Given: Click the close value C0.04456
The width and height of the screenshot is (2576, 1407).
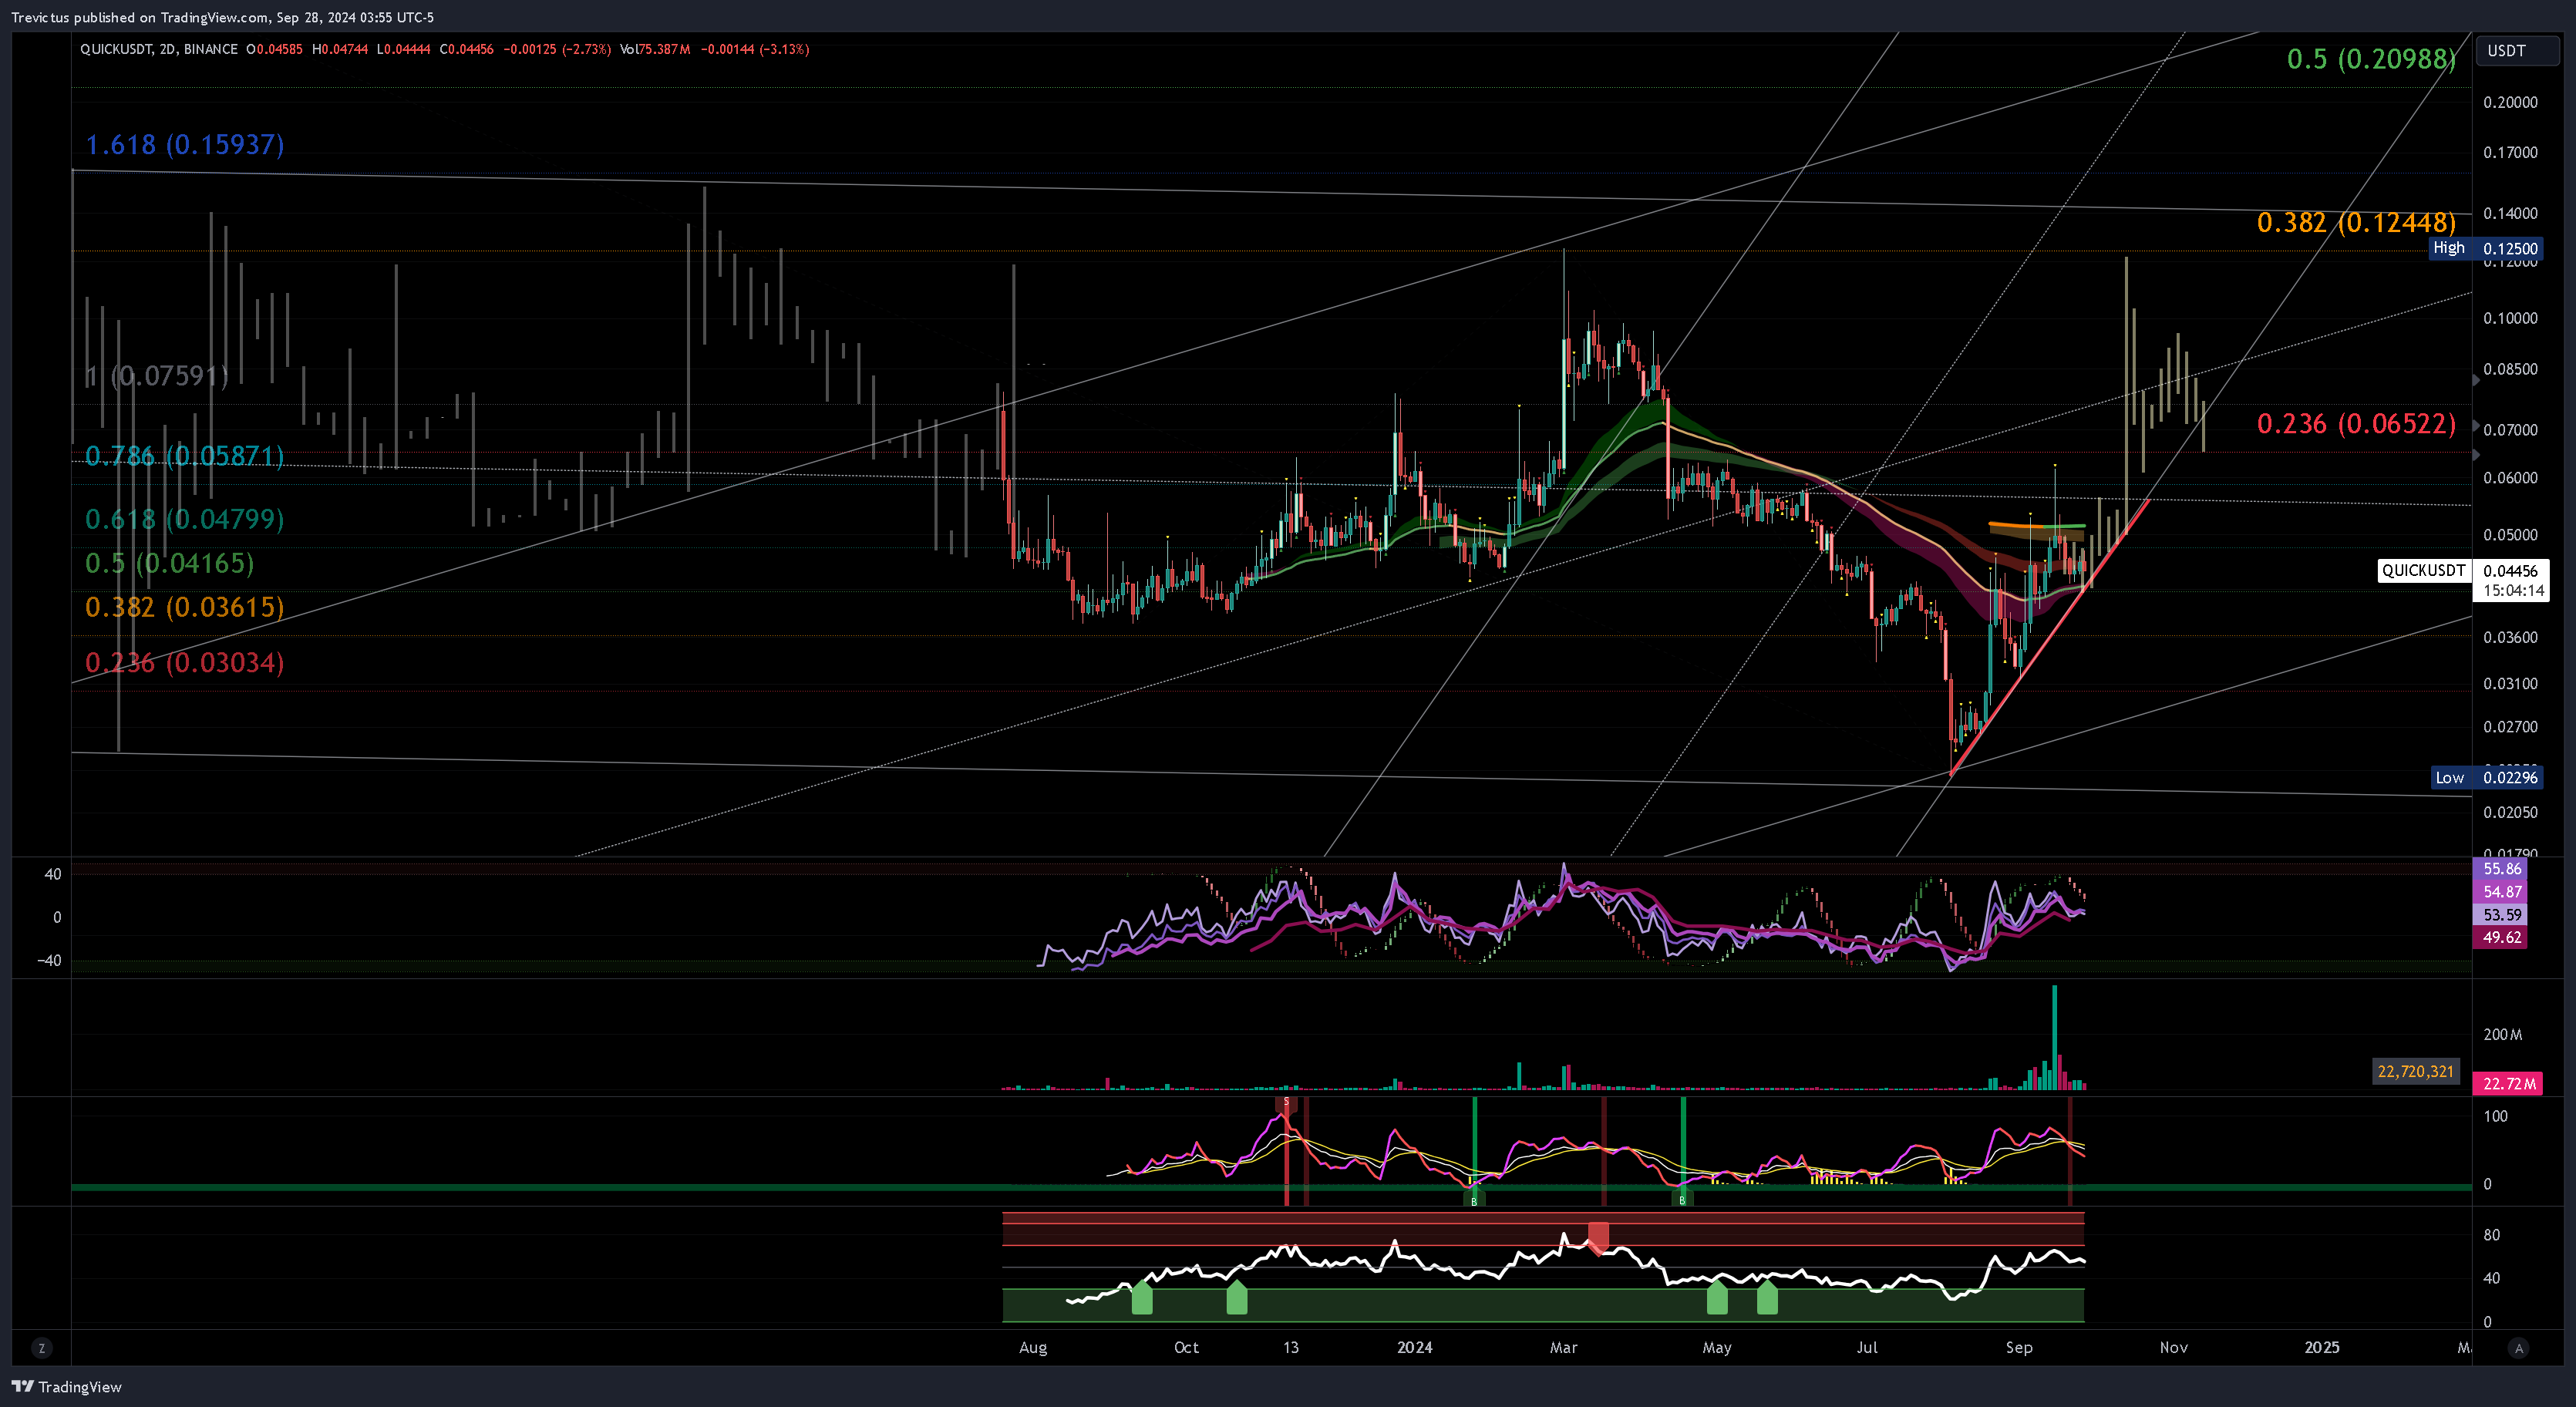Looking at the screenshot, I should 467,49.
